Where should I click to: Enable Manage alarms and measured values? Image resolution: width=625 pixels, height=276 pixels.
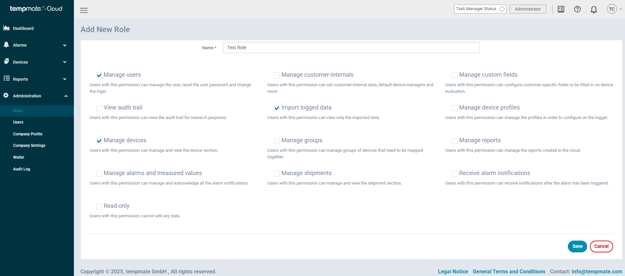click(99, 173)
